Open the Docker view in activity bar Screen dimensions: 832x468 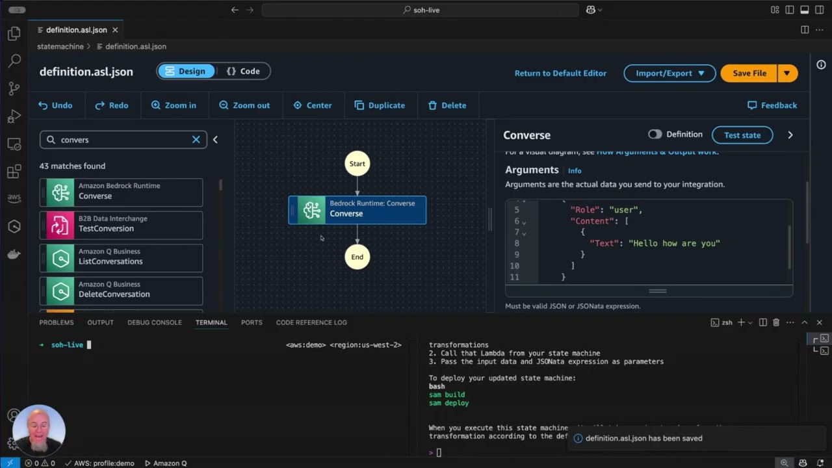14,254
